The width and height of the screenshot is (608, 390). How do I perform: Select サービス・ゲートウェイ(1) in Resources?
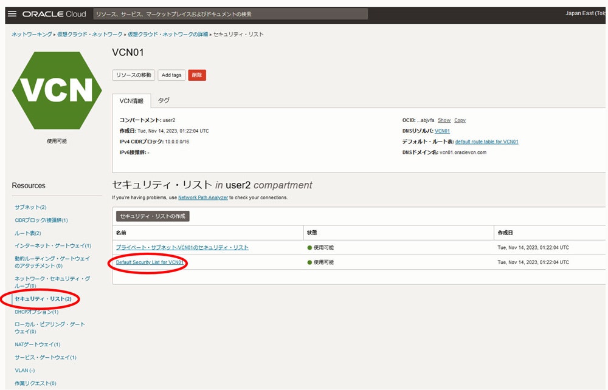coord(46,357)
